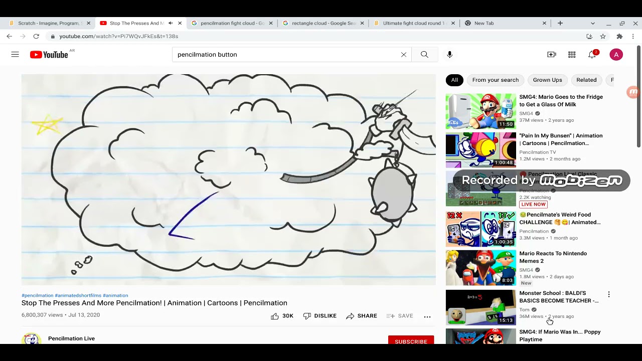The height and width of the screenshot is (361, 642).
Task: Click #pencilmation hashtag
Action: pyautogui.click(x=38, y=295)
